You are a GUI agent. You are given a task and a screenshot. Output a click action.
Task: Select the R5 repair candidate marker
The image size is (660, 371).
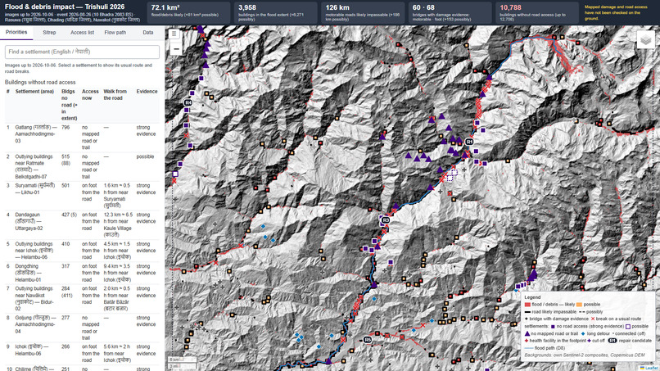(368, 340)
